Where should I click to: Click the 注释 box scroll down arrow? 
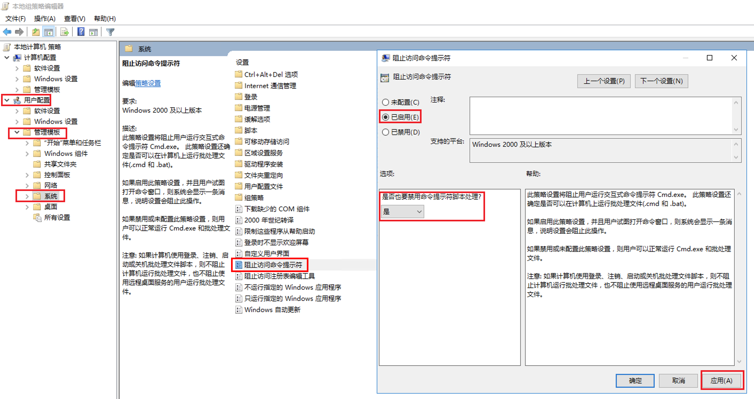tap(736, 130)
